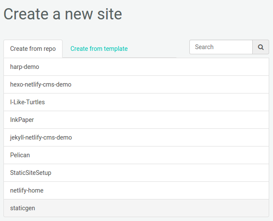273x221 pixels.
Task: Select StaticSiteSetup from repo list
Action: 31,173
